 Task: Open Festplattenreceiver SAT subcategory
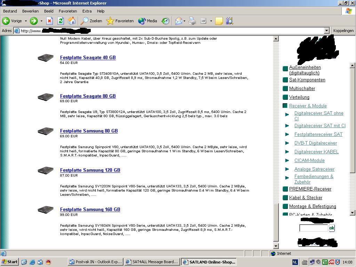click(318, 135)
